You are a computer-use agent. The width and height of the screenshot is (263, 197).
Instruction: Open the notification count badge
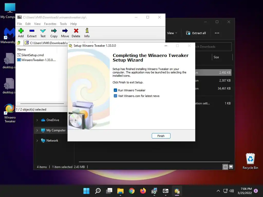256,191
